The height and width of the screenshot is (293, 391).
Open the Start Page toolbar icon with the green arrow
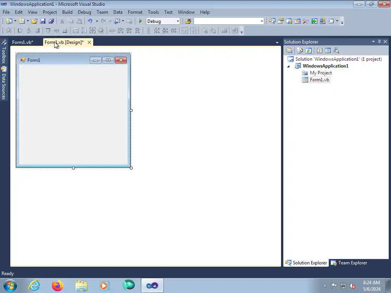click(x=314, y=21)
